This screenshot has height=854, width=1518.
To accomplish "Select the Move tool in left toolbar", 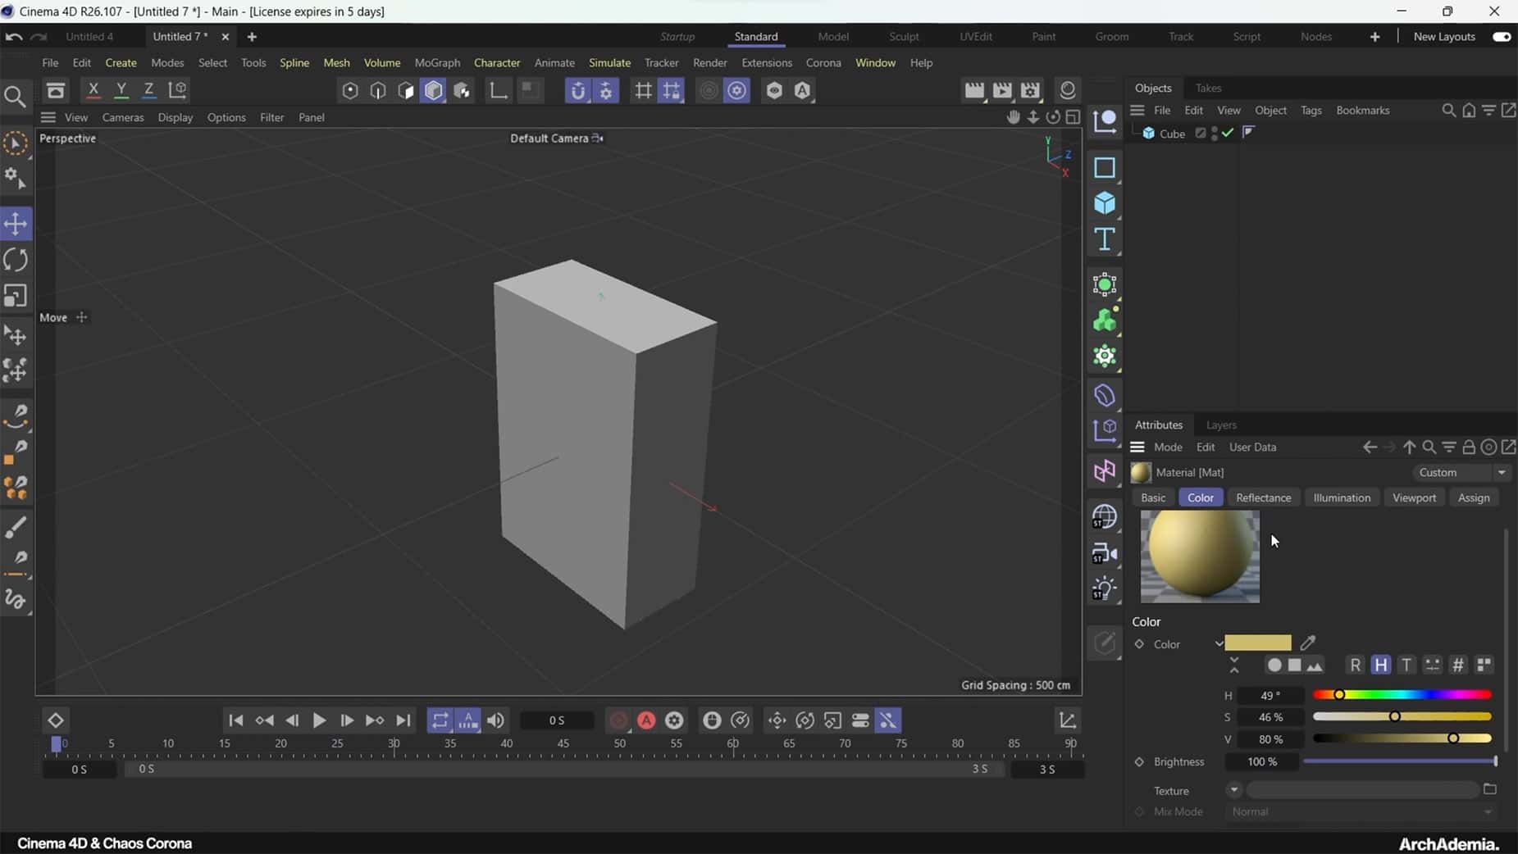I will 16,223.
